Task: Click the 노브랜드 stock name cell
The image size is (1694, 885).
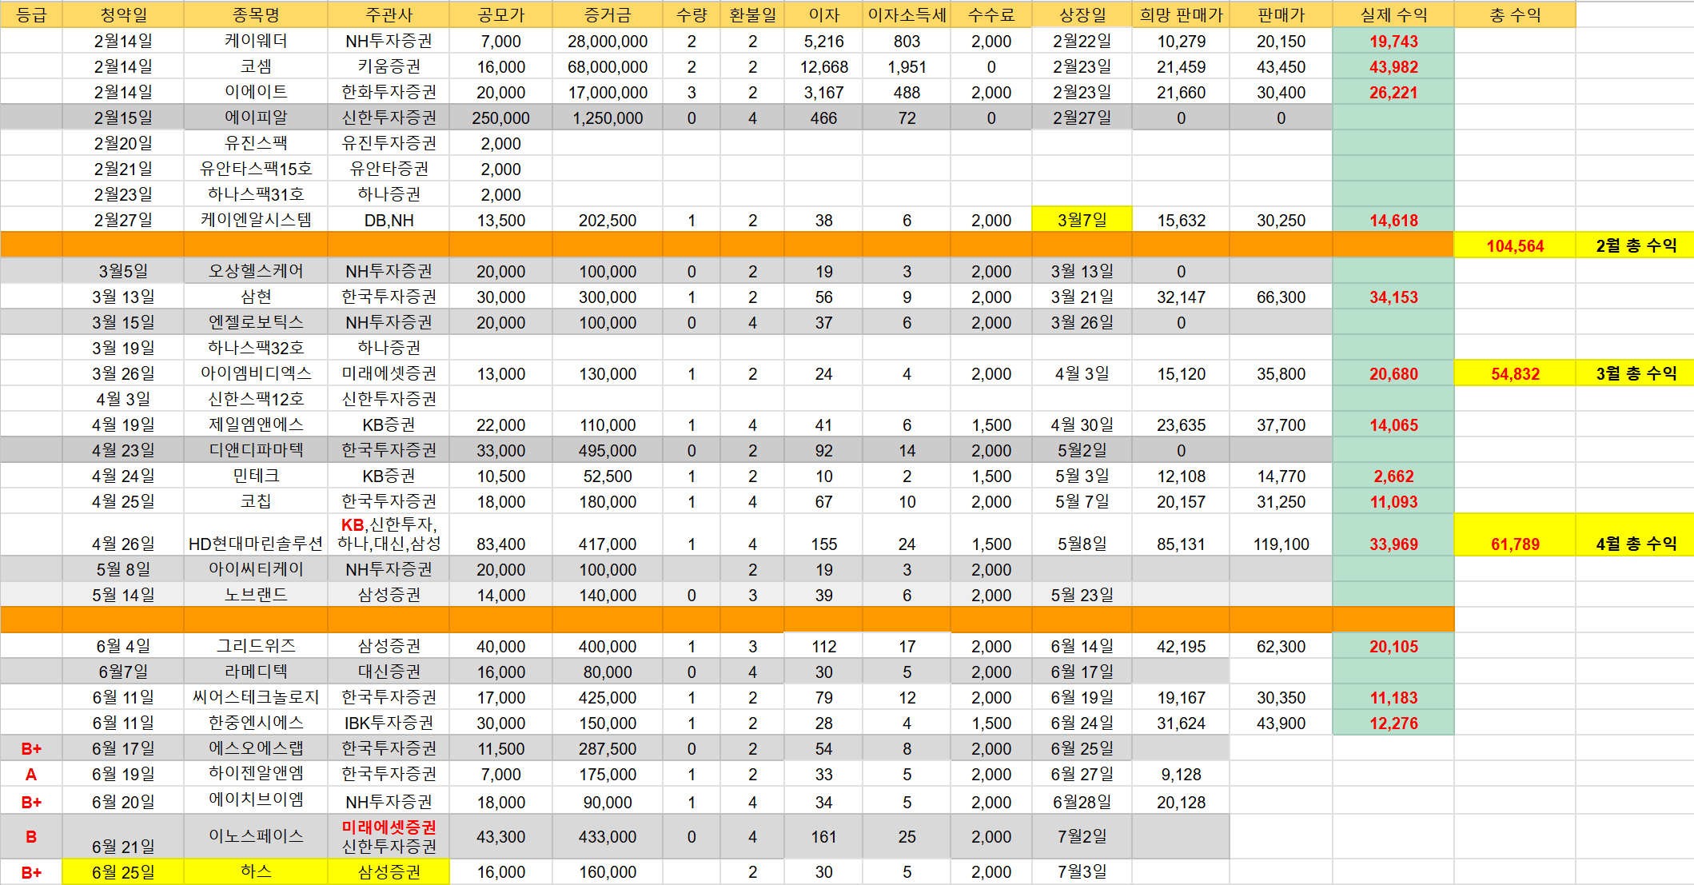Action: [256, 595]
